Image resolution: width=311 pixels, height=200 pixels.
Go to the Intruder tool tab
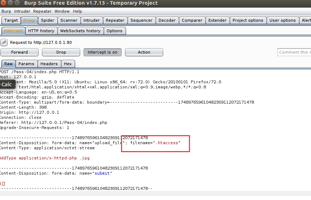[91, 20]
